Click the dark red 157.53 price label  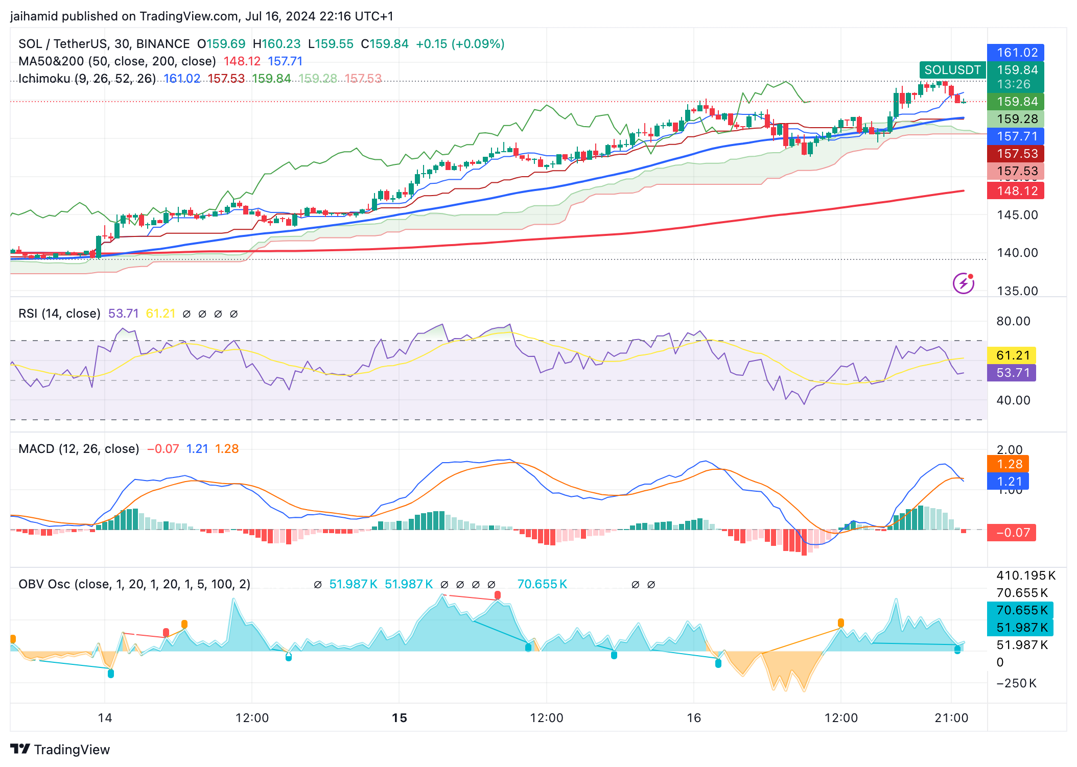coord(1015,154)
